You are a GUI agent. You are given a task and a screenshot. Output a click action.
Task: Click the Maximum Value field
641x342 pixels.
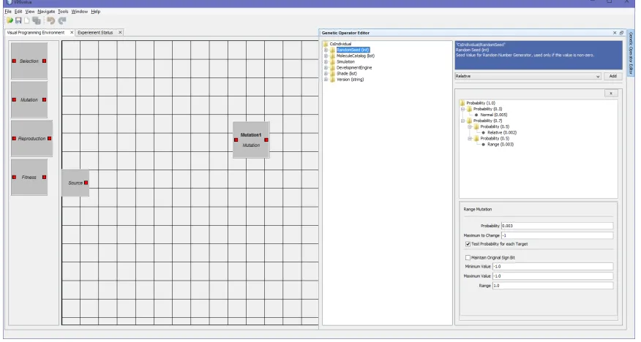tap(552, 276)
